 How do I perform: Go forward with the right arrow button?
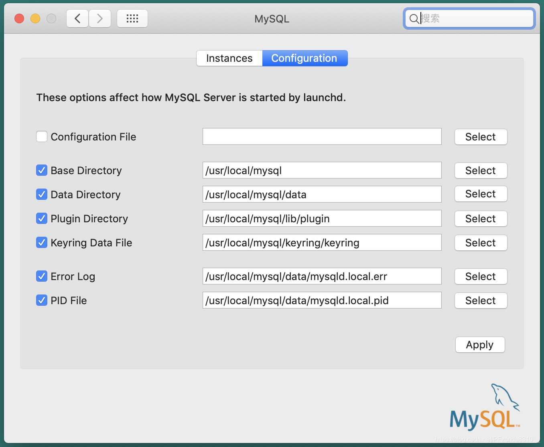(100, 18)
